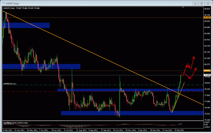Click the 19 Oct 2011 date label
The height and width of the screenshot is (133, 213).
118,130
